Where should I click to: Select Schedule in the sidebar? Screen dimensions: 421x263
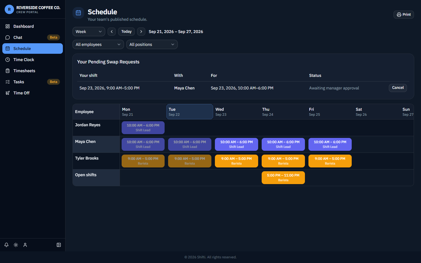(32, 49)
